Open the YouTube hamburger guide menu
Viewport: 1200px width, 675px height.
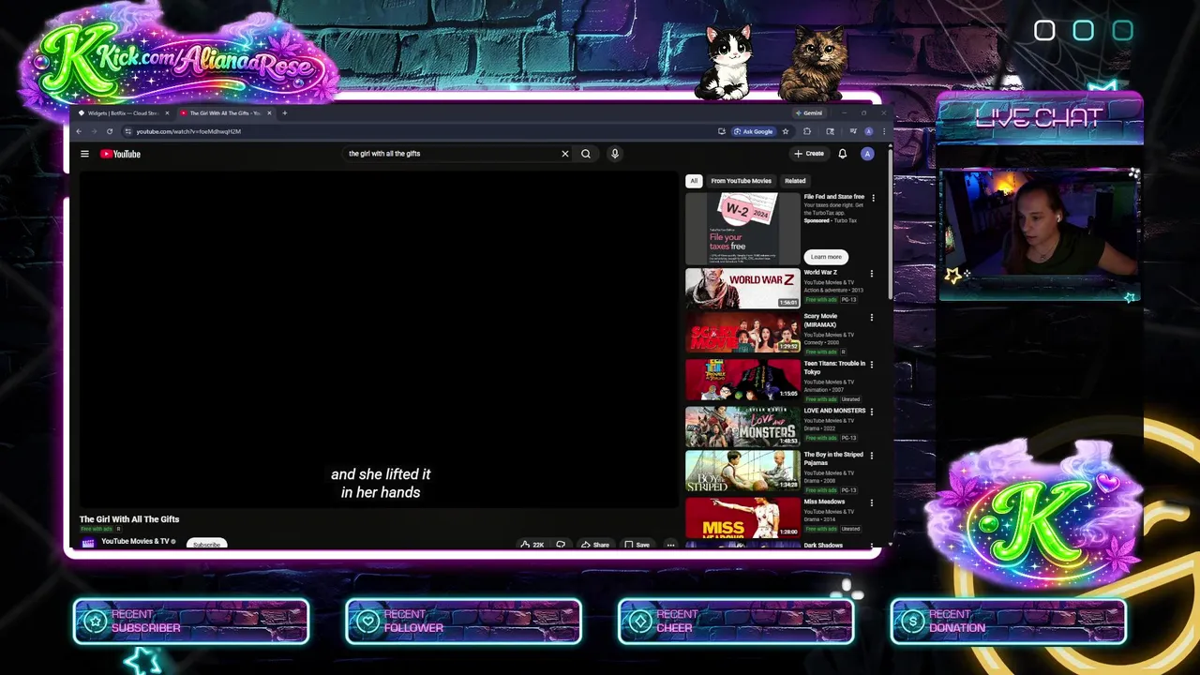[x=84, y=154]
